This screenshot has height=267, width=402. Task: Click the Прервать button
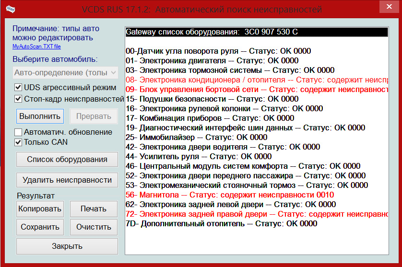tap(94, 116)
